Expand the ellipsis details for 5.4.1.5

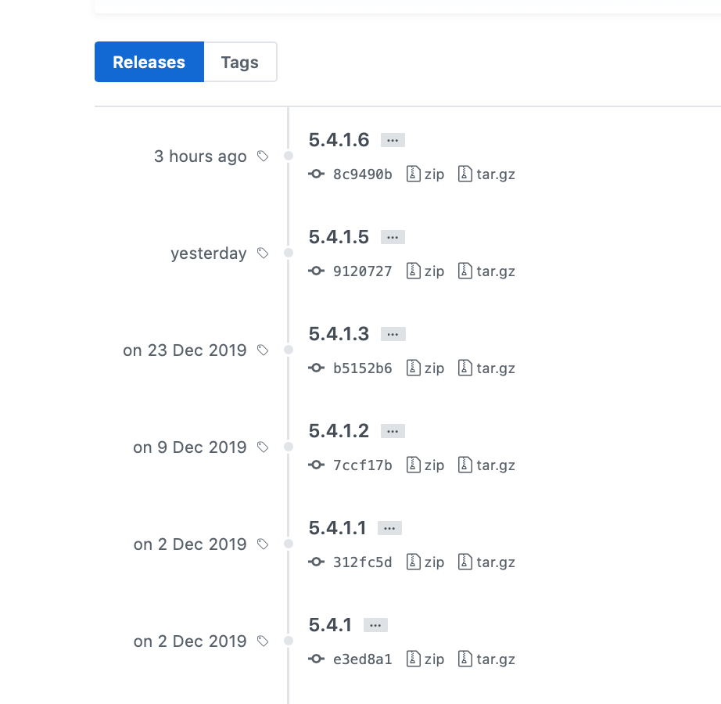click(x=393, y=237)
